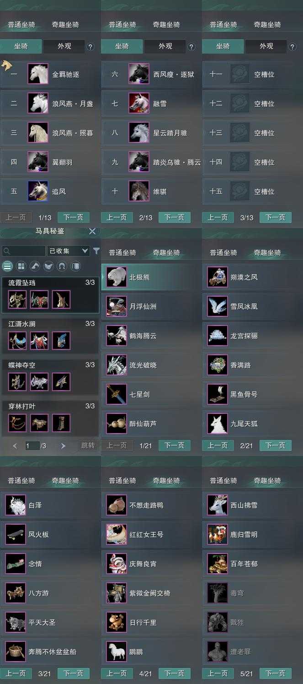Click the 马具秘鉴 search field

[x=24, y=251]
